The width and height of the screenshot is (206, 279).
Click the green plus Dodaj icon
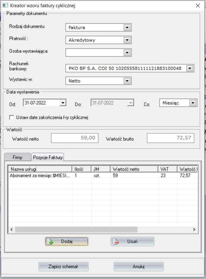pyautogui.click(x=51, y=242)
